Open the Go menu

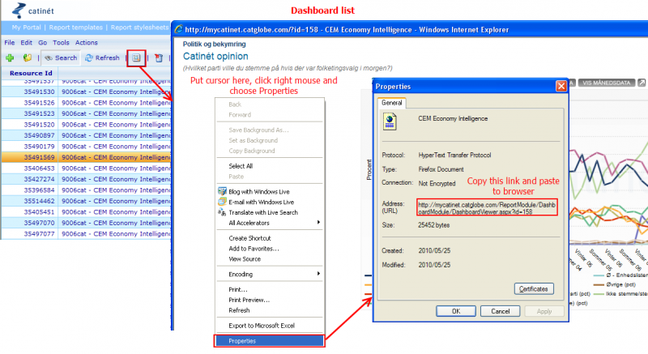[43, 43]
